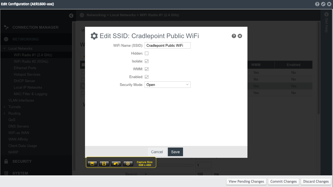The width and height of the screenshot is (333, 187).
Task: Collapse the left navigation sidebar arrow
Action: point(71,16)
